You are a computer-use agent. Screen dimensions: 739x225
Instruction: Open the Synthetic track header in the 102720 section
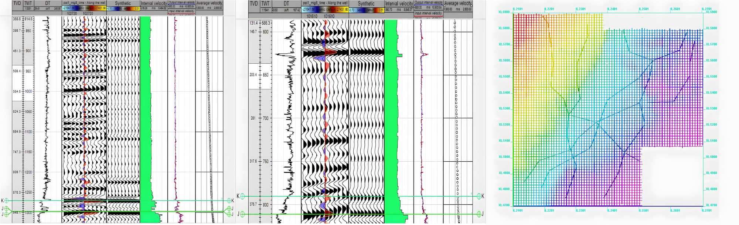point(123,3)
